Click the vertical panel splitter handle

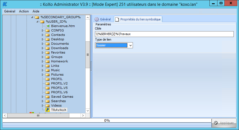91,66
